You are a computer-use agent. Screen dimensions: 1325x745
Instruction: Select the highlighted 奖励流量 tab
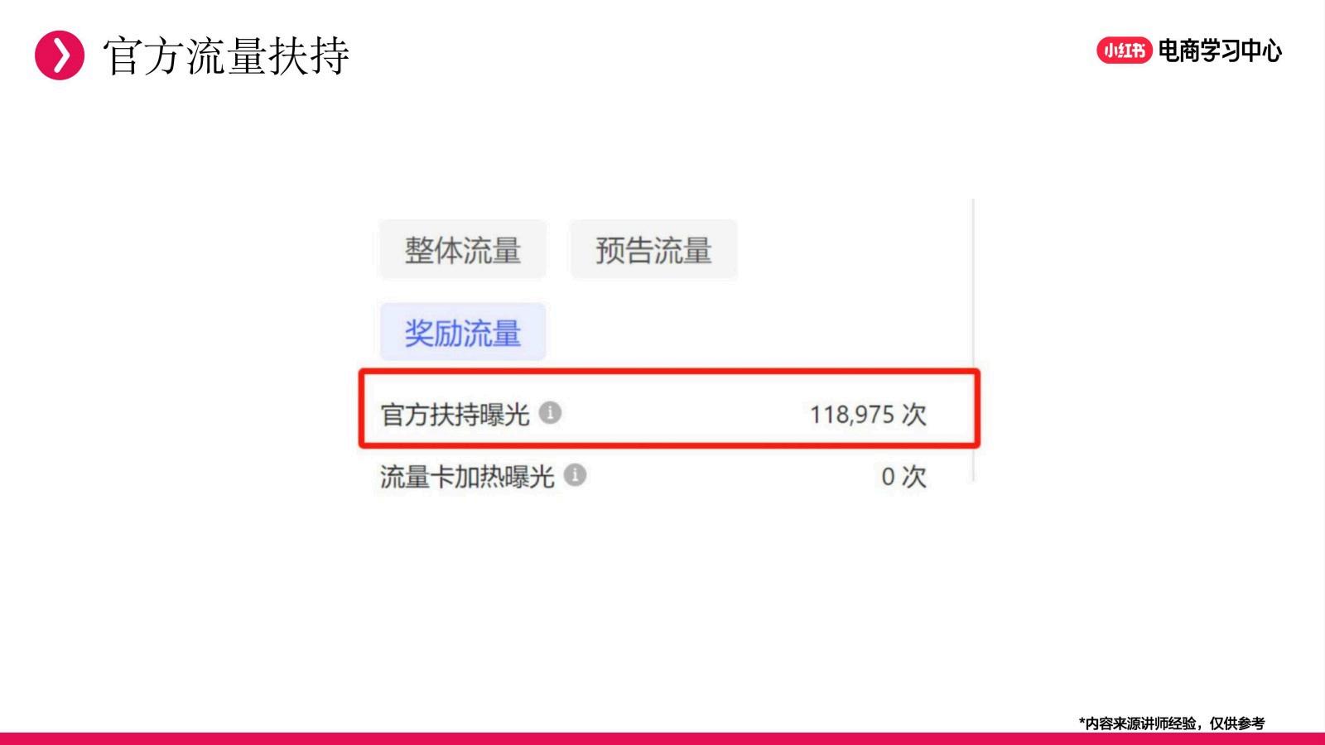pos(463,333)
